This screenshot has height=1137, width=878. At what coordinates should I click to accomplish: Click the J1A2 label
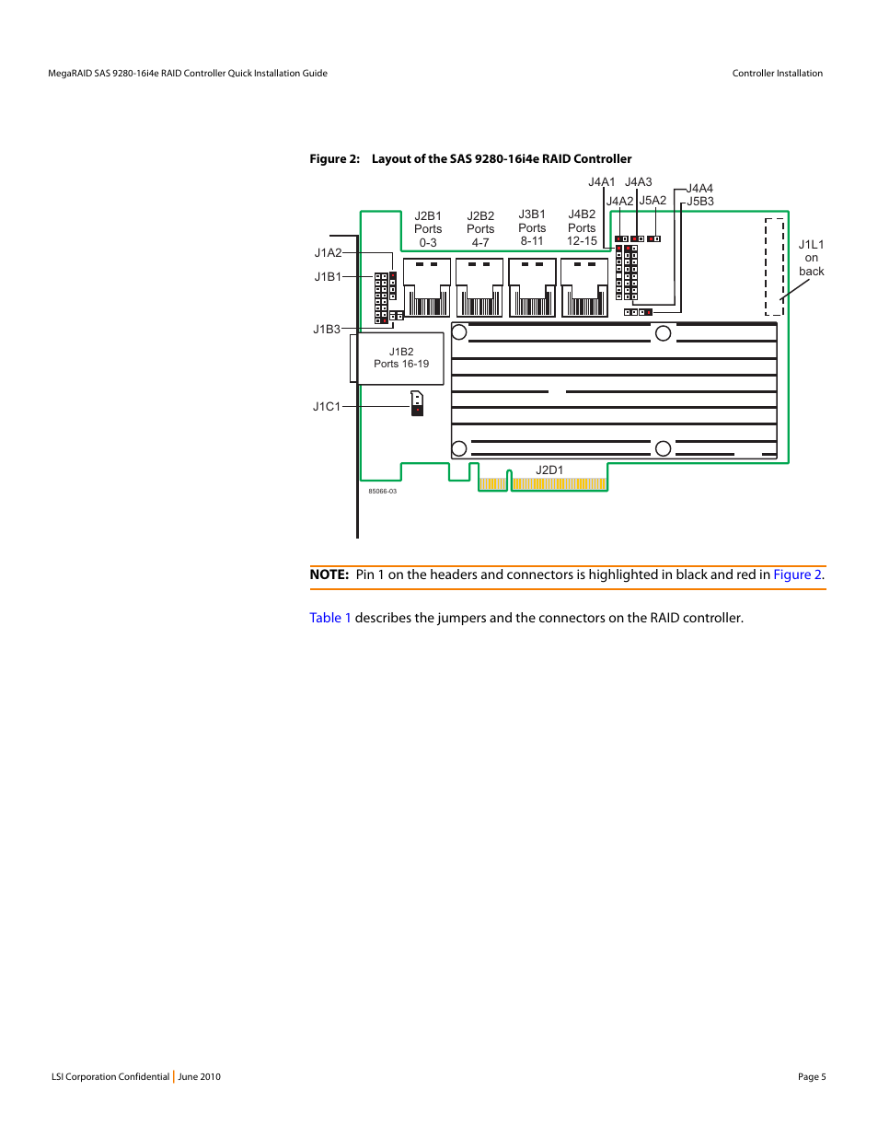click(328, 252)
